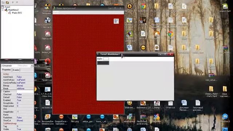This screenshot has width=233, height=131.
Task: Select Form1 in the Object TreeView
Action: (x=7, y=7)
